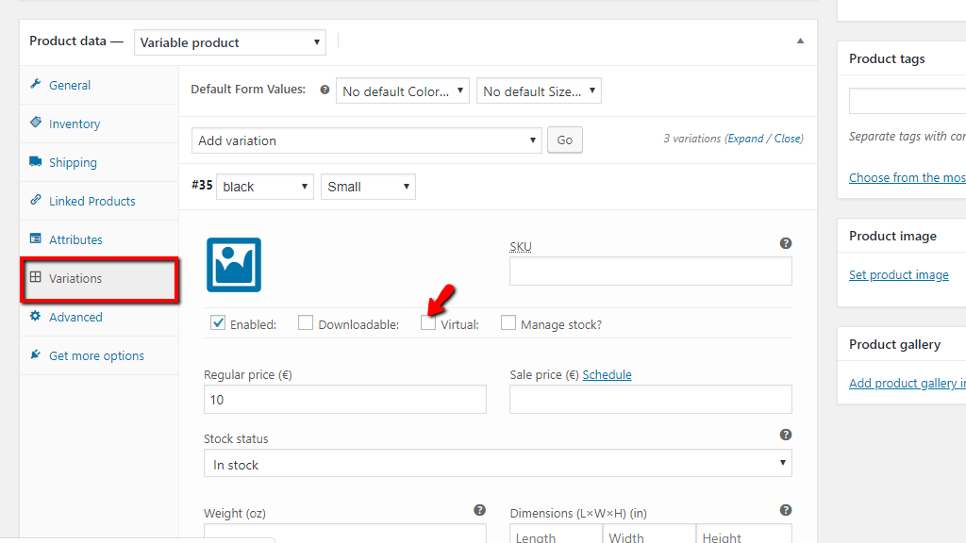Click the variation image placeholder thumbnail
The width and height of the screenshot is (966, 543).
coord(234,265)
